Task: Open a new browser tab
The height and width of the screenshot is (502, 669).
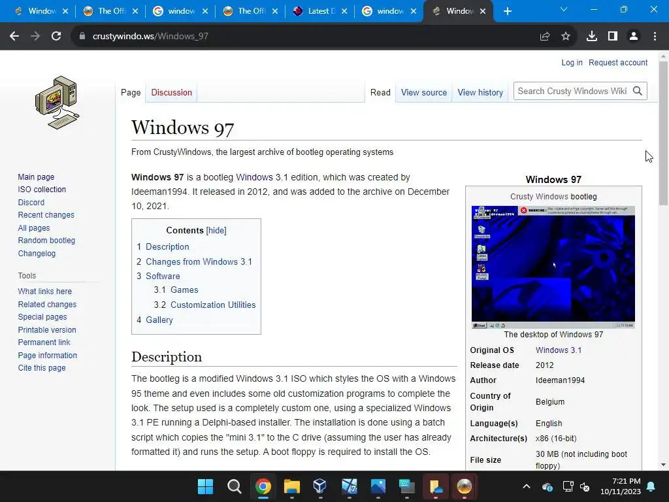Action: tap(507, 12)
